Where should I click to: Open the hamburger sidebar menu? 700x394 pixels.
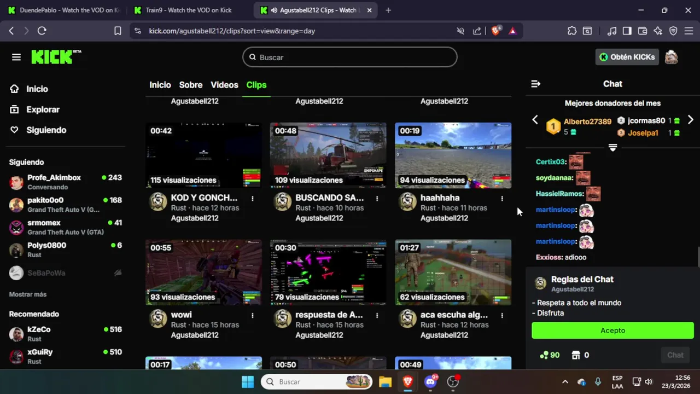click(x=16, y=57)
